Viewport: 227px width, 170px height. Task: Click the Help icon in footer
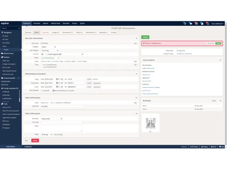point(220,147)
